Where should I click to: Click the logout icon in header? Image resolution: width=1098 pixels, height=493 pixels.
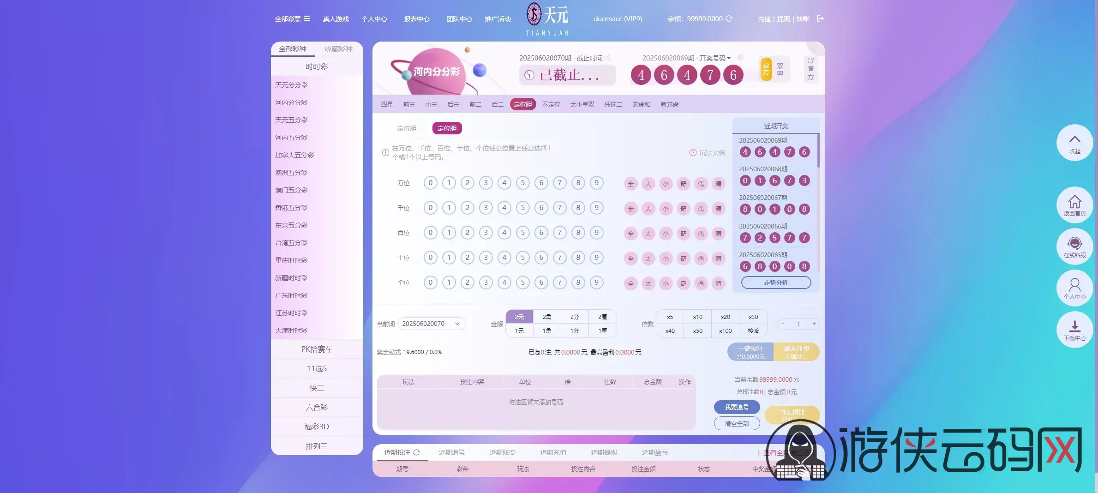pyautogui.click(x=820, y=18)
